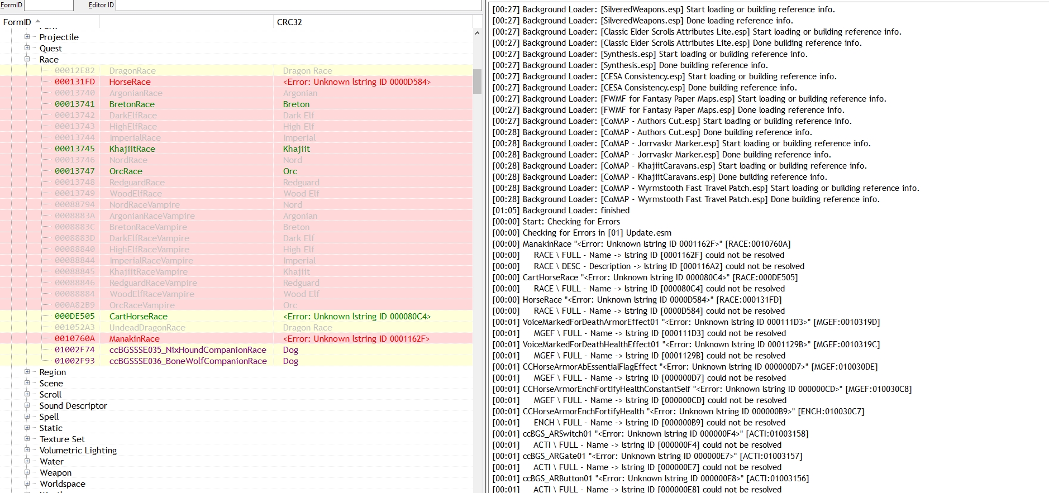
Task: Select the UndeadDragonRace record
Action: click(x=236, y=327)
